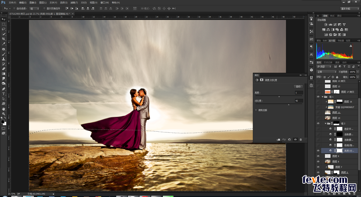Viewport: 361px width, 197px height.
Task: Add Levels adjustment from Adjustments panel
Action: click(x=330, y=25)
